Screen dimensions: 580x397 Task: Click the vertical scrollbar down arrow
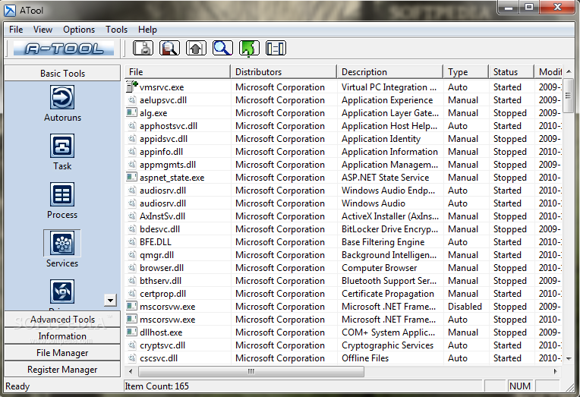tap(569, 358)
